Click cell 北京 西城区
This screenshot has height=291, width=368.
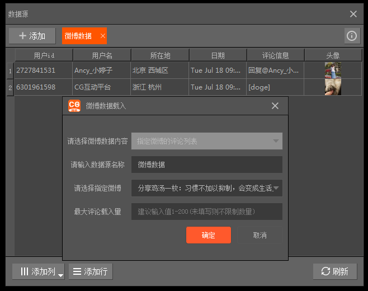tap(159, 70)
